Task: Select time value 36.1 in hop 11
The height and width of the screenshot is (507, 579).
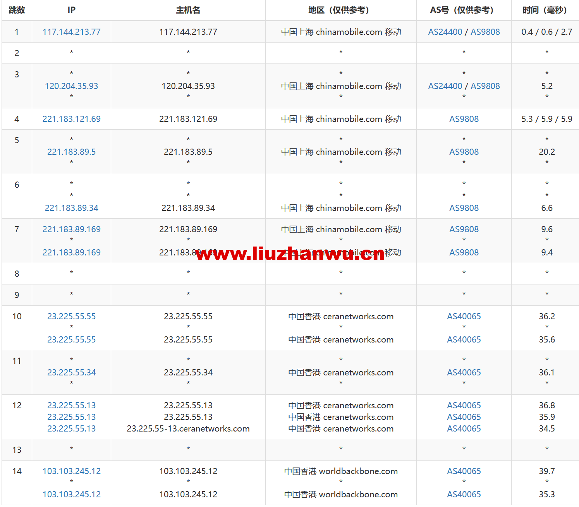Action: tap(547, 372)
